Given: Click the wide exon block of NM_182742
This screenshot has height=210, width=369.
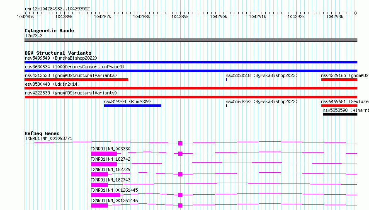Looking at the screenshot, I should [104, 164].
